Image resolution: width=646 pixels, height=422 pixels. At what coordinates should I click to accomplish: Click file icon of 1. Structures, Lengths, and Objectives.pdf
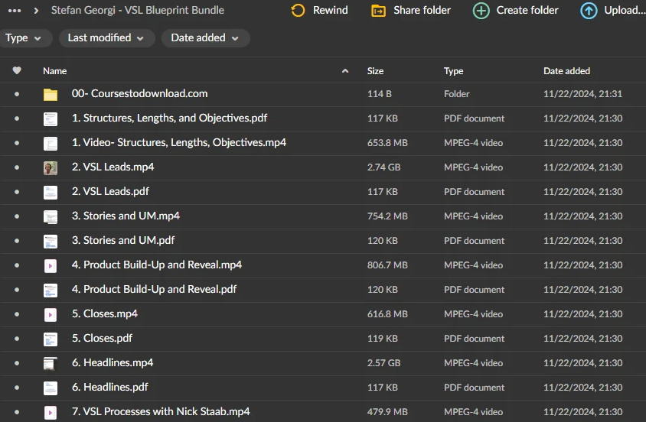coord(51,118)
